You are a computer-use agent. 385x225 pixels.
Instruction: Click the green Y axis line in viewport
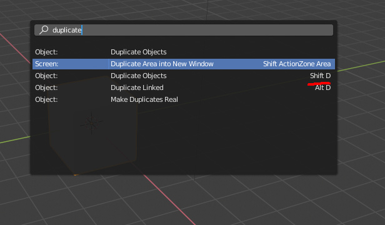tap(361, 66)
